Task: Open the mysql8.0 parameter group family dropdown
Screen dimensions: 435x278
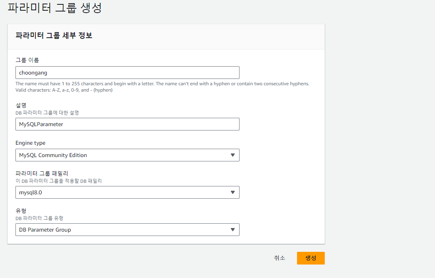Action: (127, 192)
